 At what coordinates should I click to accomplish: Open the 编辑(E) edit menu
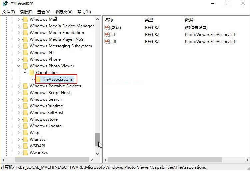pos(26,12)
